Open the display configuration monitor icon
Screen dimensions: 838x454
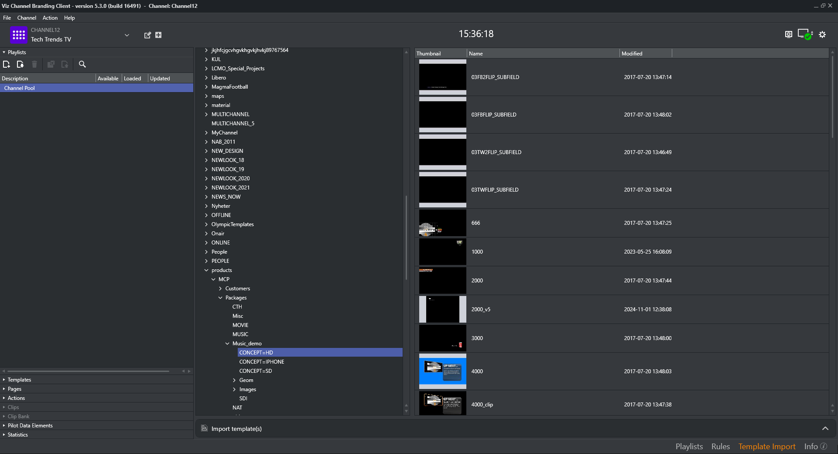coord(788,34)
